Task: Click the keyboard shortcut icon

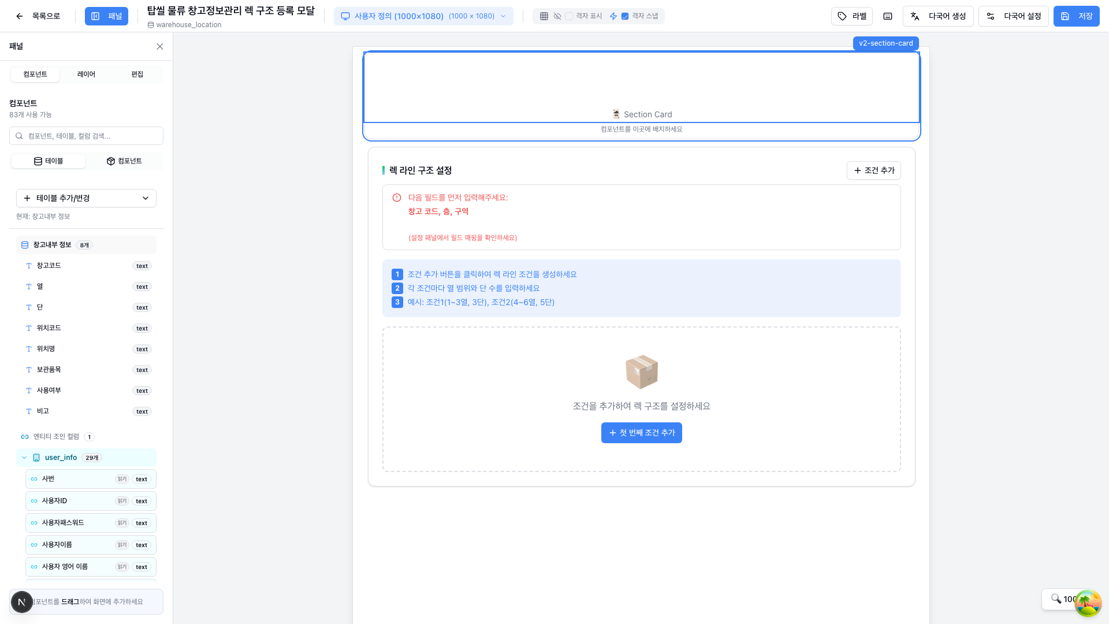Action: (x=888, y=16)
